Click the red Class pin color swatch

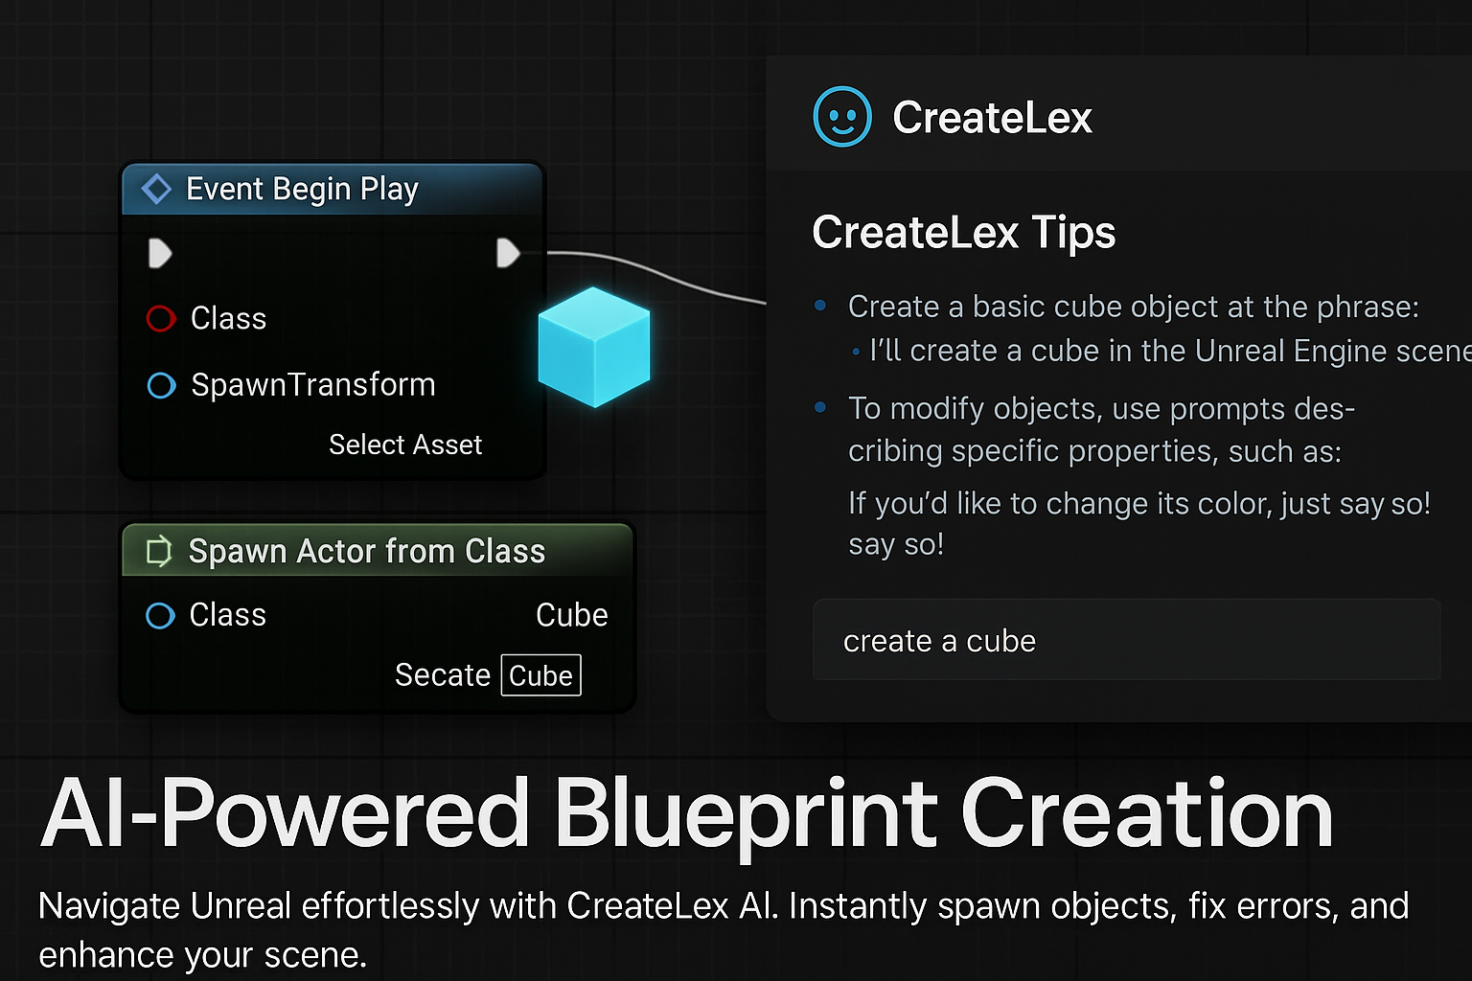[x=160, y=318]
